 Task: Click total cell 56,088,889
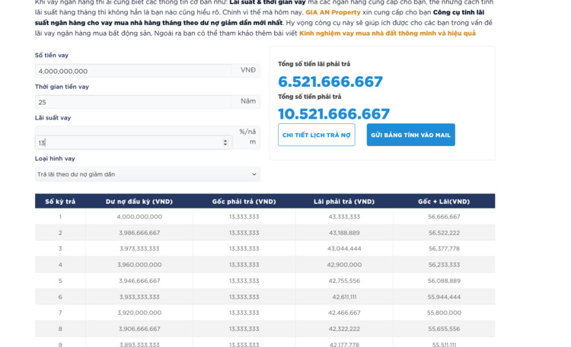click(444, 281)
